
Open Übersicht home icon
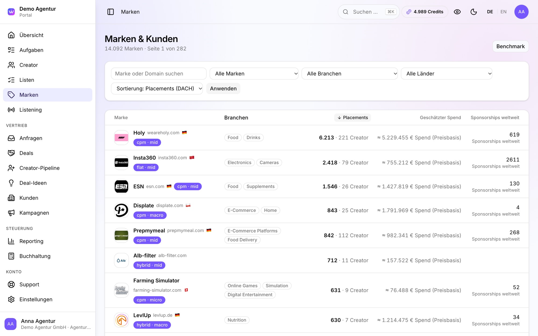(11, 35)
